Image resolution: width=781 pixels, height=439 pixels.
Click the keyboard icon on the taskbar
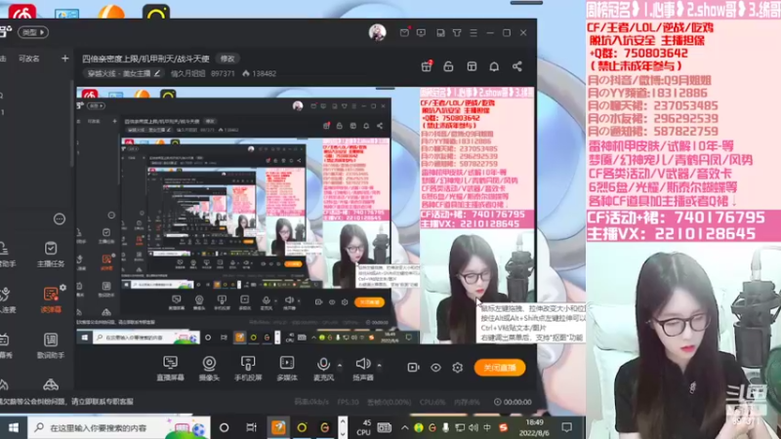click(384, 427)
